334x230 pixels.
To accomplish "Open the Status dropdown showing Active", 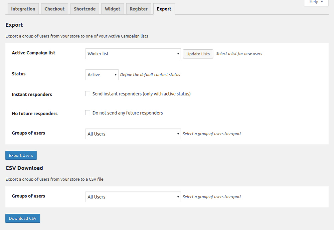I will click(102, 75).
